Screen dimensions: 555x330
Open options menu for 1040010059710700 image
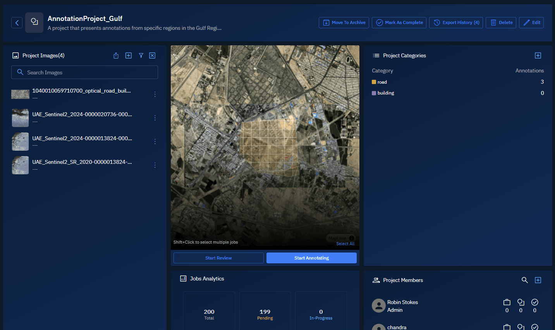coord(155,94)
